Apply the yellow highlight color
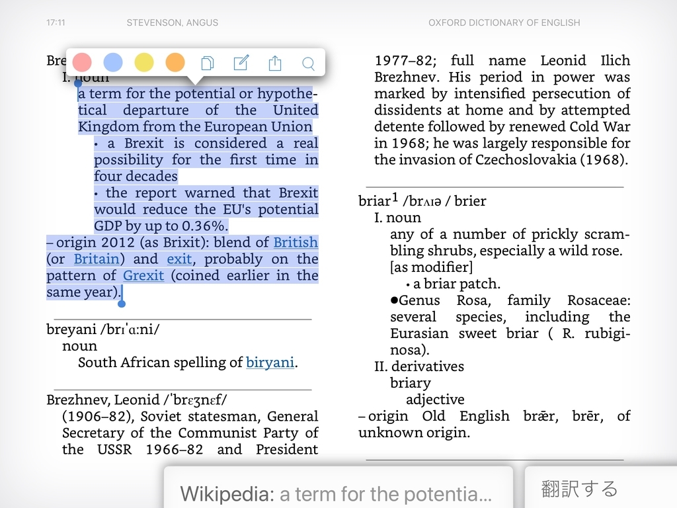The image size is (677, 508). coord(144,63)
